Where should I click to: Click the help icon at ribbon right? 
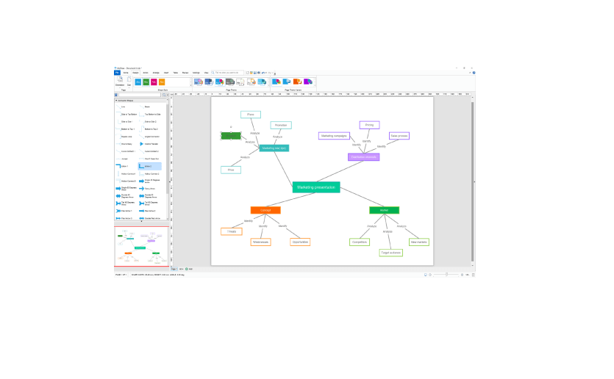coord(474,73)
